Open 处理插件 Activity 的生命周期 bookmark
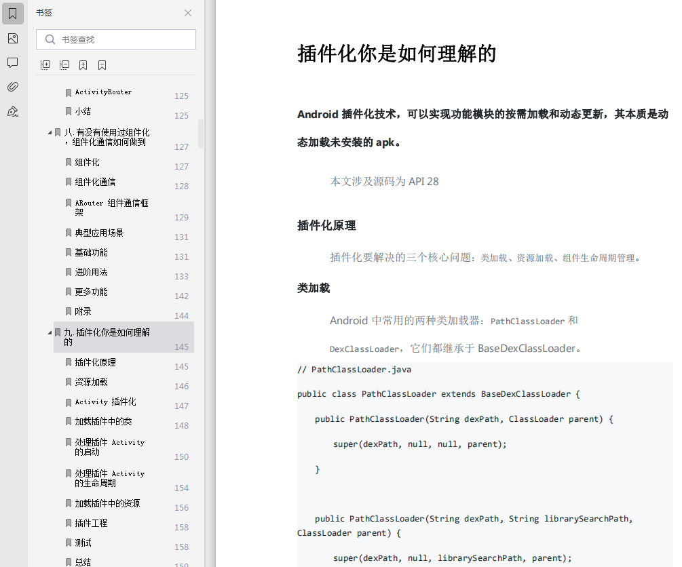This screenshot has height=567, width=682. [110, 478]
